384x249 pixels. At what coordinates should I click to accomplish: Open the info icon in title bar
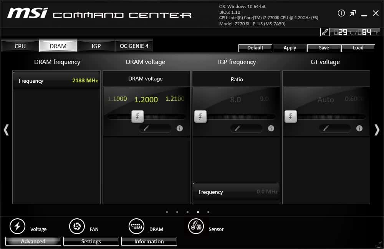click(341, 13)
